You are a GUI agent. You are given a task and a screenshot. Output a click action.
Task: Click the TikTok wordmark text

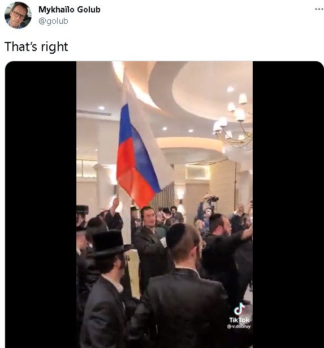point(239,320)
